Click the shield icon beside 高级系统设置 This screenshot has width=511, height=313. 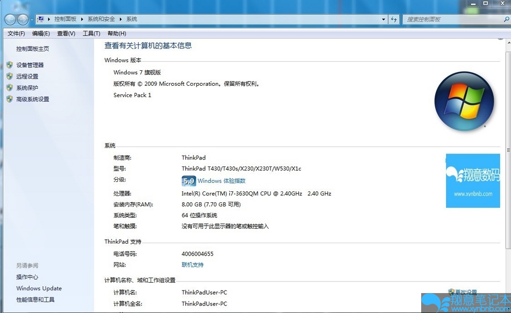click(x=10, y=99)
